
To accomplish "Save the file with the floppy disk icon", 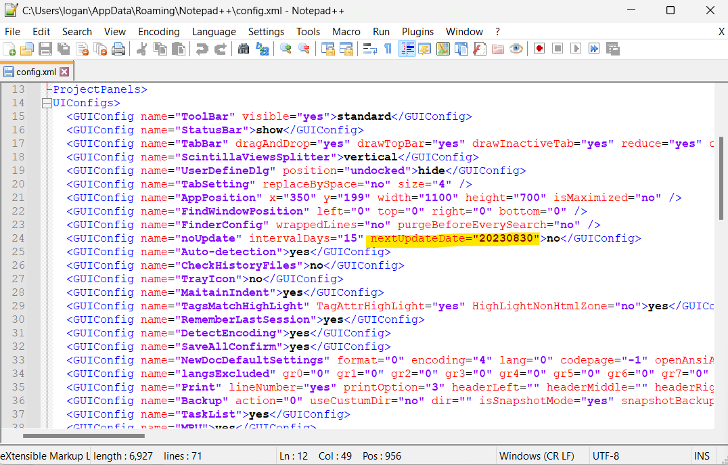I will click(45, 49).
